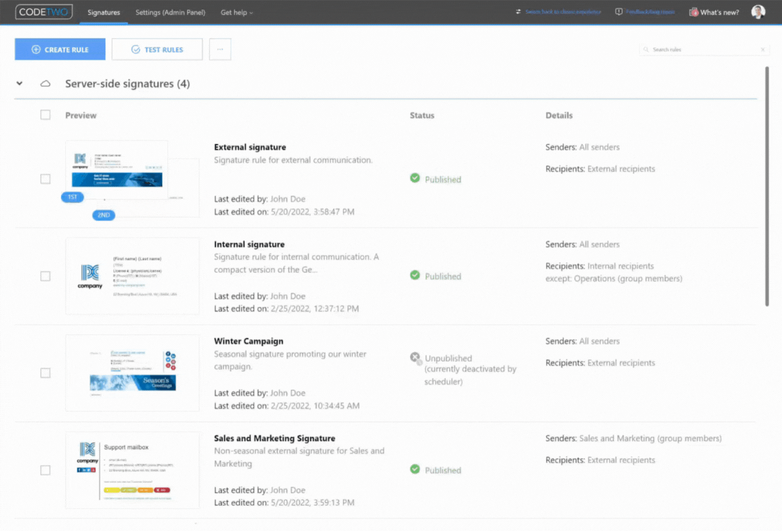Click 'except: Operations (group members)' text

[x=614, y=279]
